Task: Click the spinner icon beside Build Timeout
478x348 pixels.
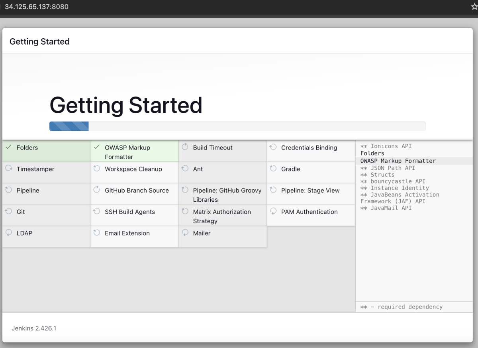Action: click(185, 147)
